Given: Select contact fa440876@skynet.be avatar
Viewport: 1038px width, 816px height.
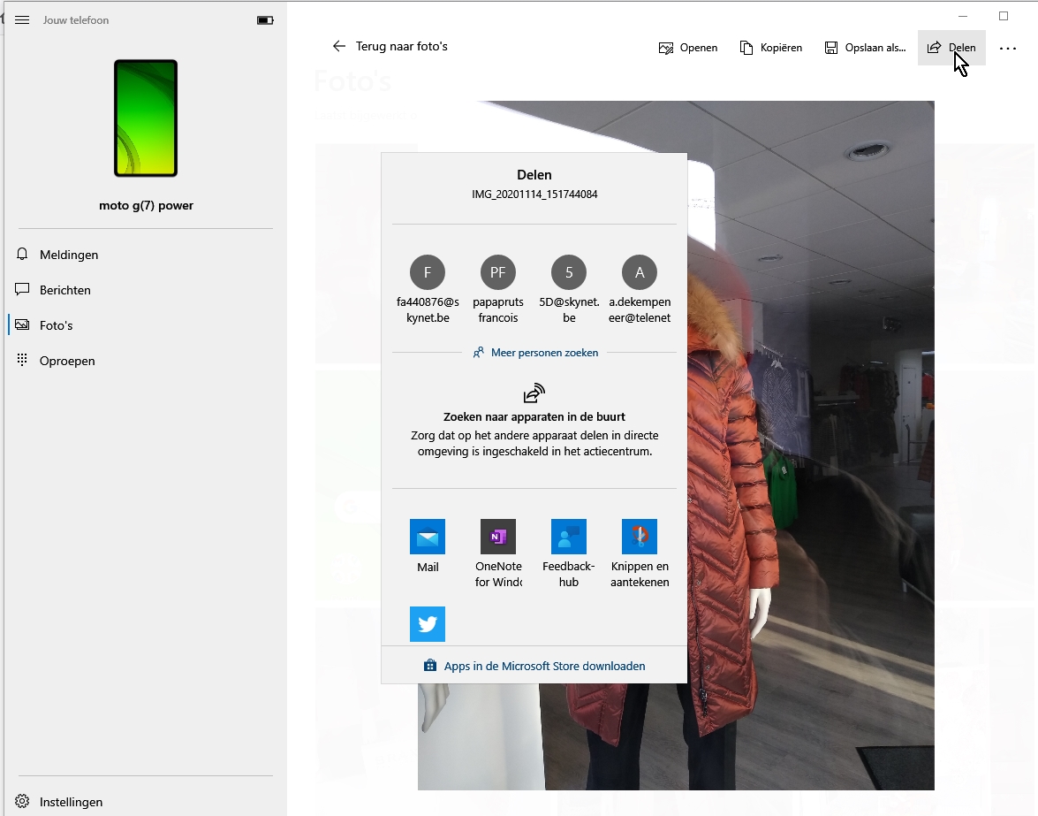Looking at the screenshot, I should [428, 272].
